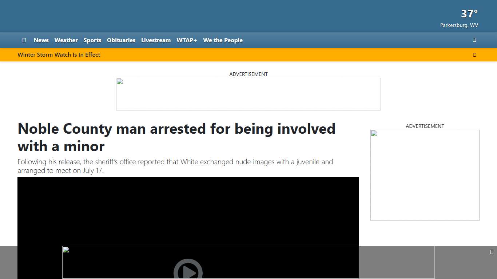Click the Winter Storm Watch banner text
Viewport: 497px width, 279px height.
pos(59,54)
